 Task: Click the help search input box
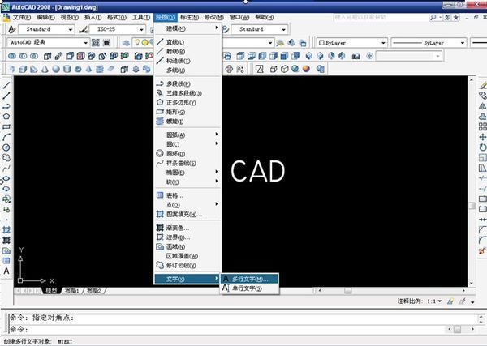[381, 17]
